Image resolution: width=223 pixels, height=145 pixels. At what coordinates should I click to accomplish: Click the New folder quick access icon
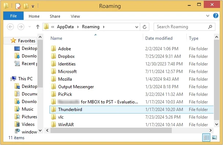[x=26, y=6]
